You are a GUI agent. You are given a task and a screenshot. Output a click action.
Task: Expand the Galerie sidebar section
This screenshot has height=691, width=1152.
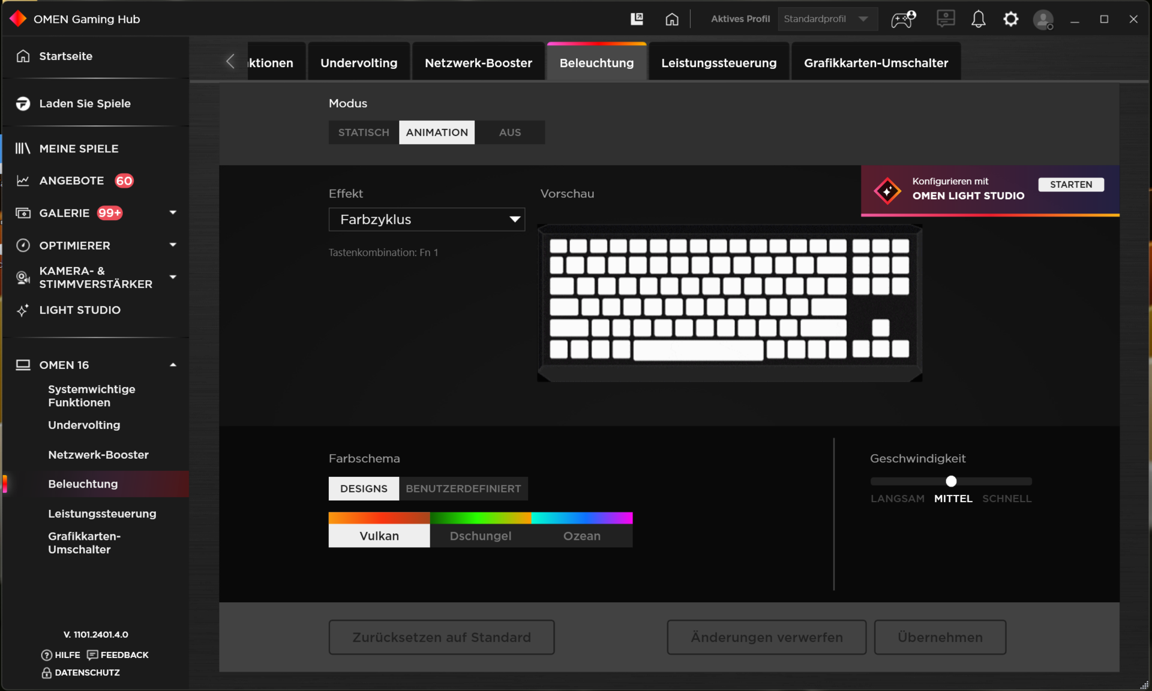(173, 213)
